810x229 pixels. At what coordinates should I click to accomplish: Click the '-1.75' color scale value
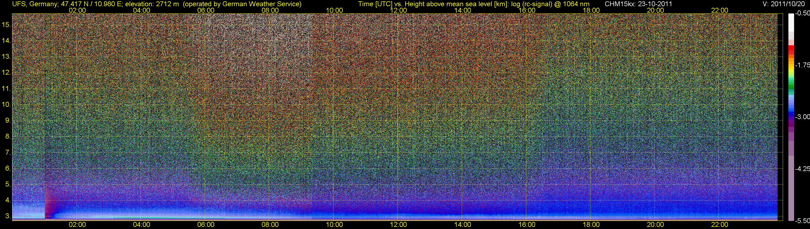802,65
